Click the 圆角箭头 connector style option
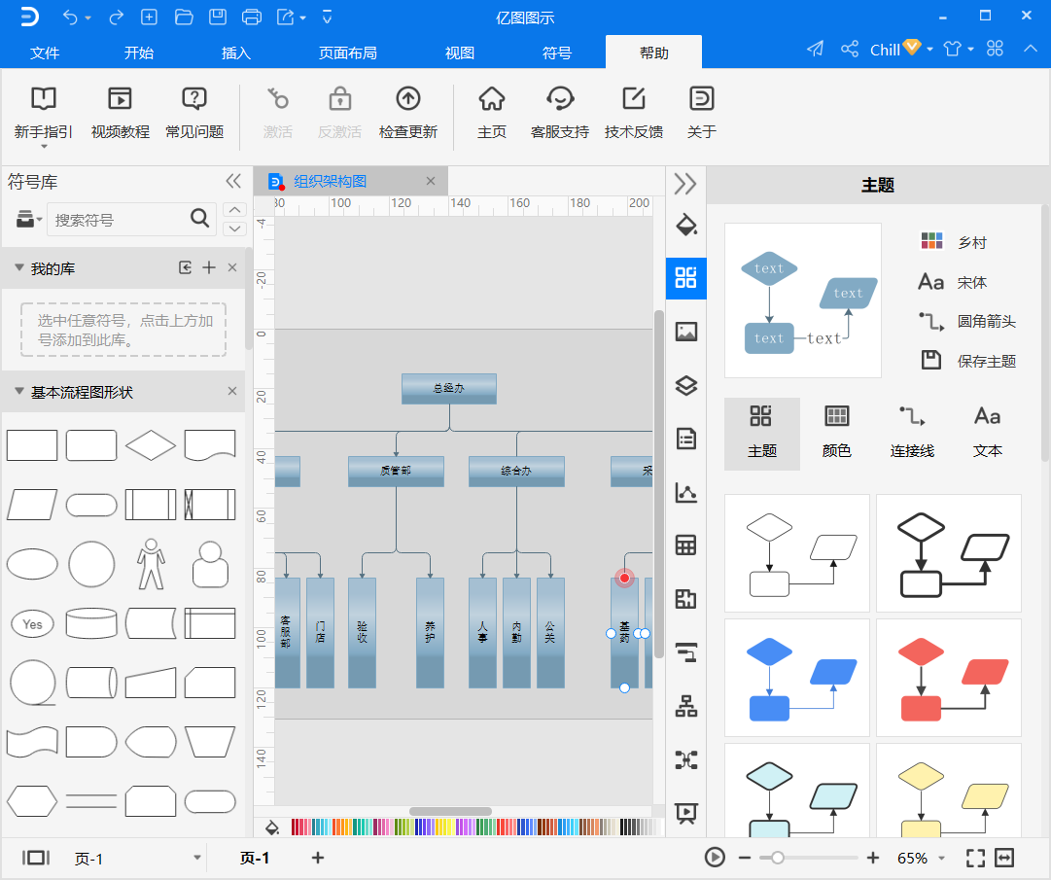Viewport: 1051px width, 880px height. pyautogui.click(x=968, y=321)
